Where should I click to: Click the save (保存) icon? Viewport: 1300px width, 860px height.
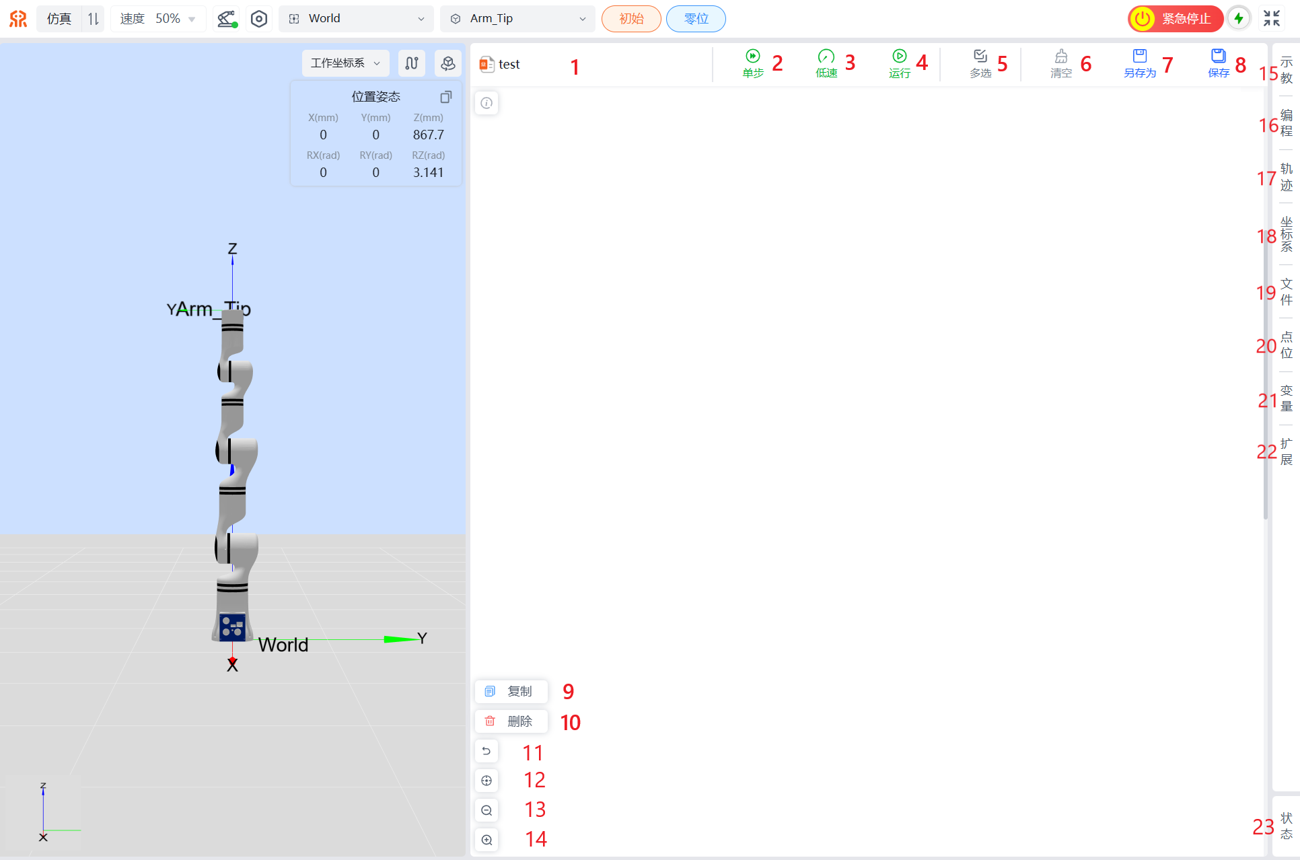tap(1218, 57)
